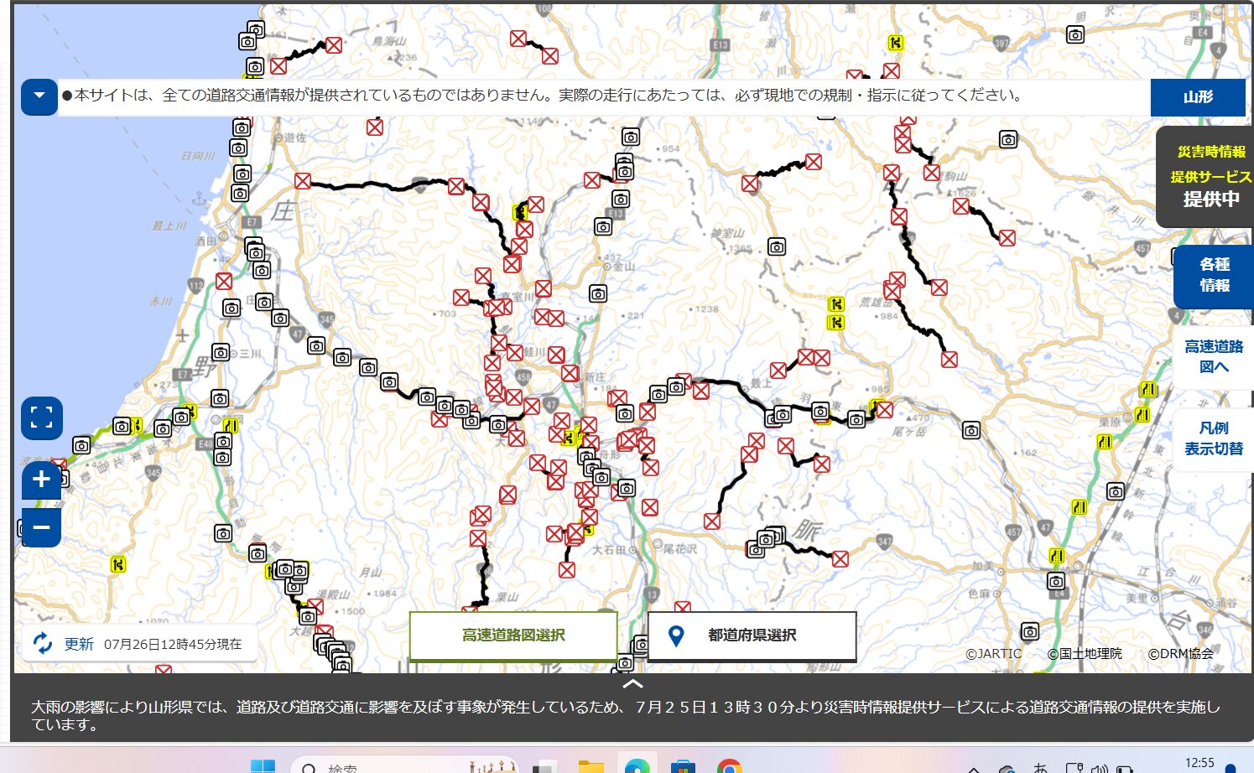The width and height of the screenshot is (1254, 773).
Task: Open the 高速道路図選択 expressway map selector
Action: [x=513, y=636]
